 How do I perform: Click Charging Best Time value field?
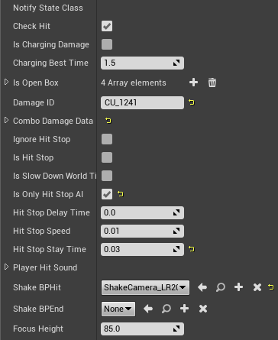click(x=142, y=63)
